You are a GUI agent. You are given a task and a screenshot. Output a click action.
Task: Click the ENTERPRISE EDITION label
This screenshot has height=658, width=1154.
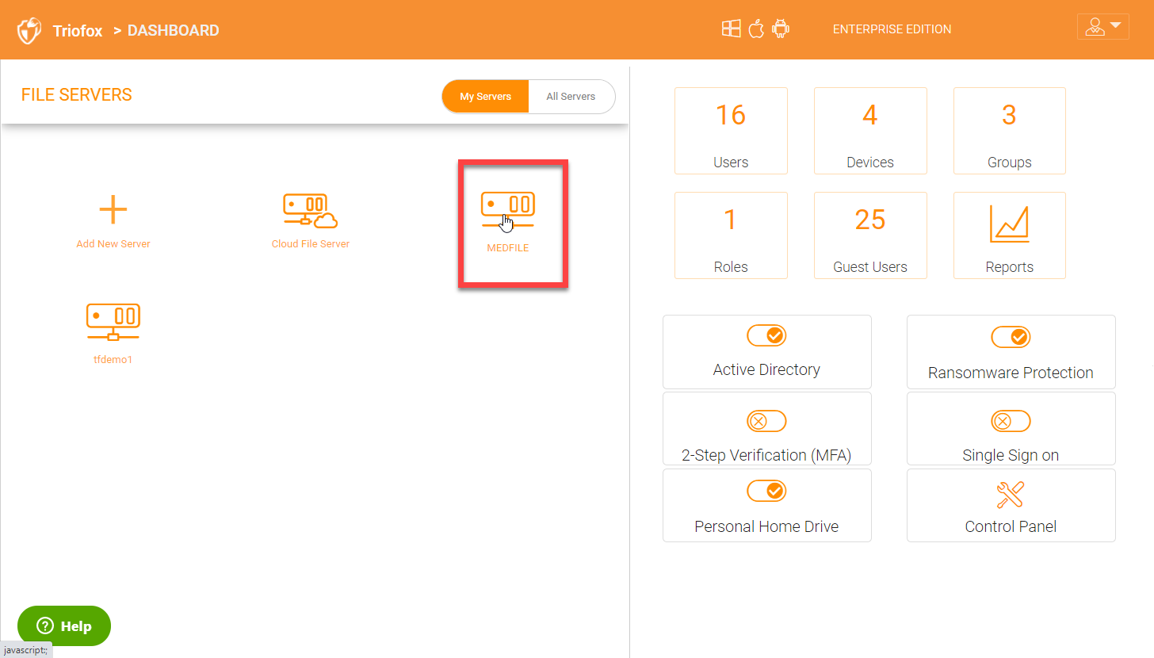click(892, 29)
